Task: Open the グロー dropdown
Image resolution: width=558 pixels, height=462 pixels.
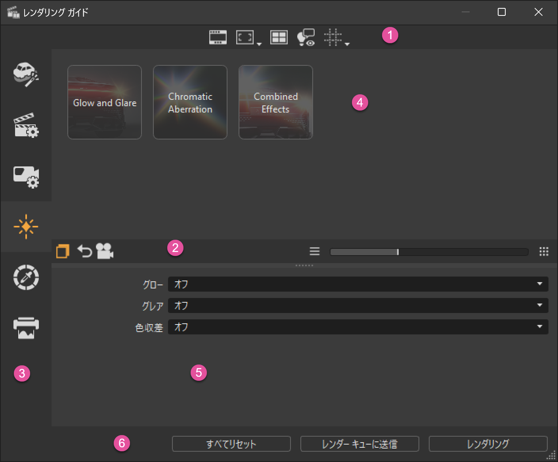Action: click(x=358, y=284)
